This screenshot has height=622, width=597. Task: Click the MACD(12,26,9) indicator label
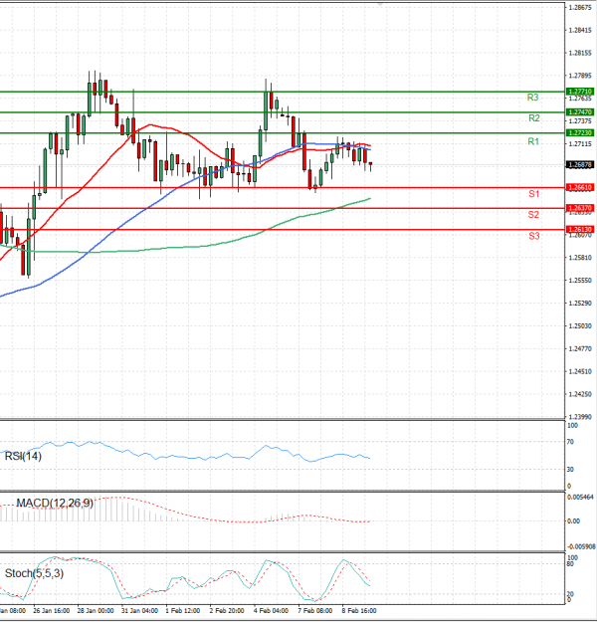coord(55,503)
